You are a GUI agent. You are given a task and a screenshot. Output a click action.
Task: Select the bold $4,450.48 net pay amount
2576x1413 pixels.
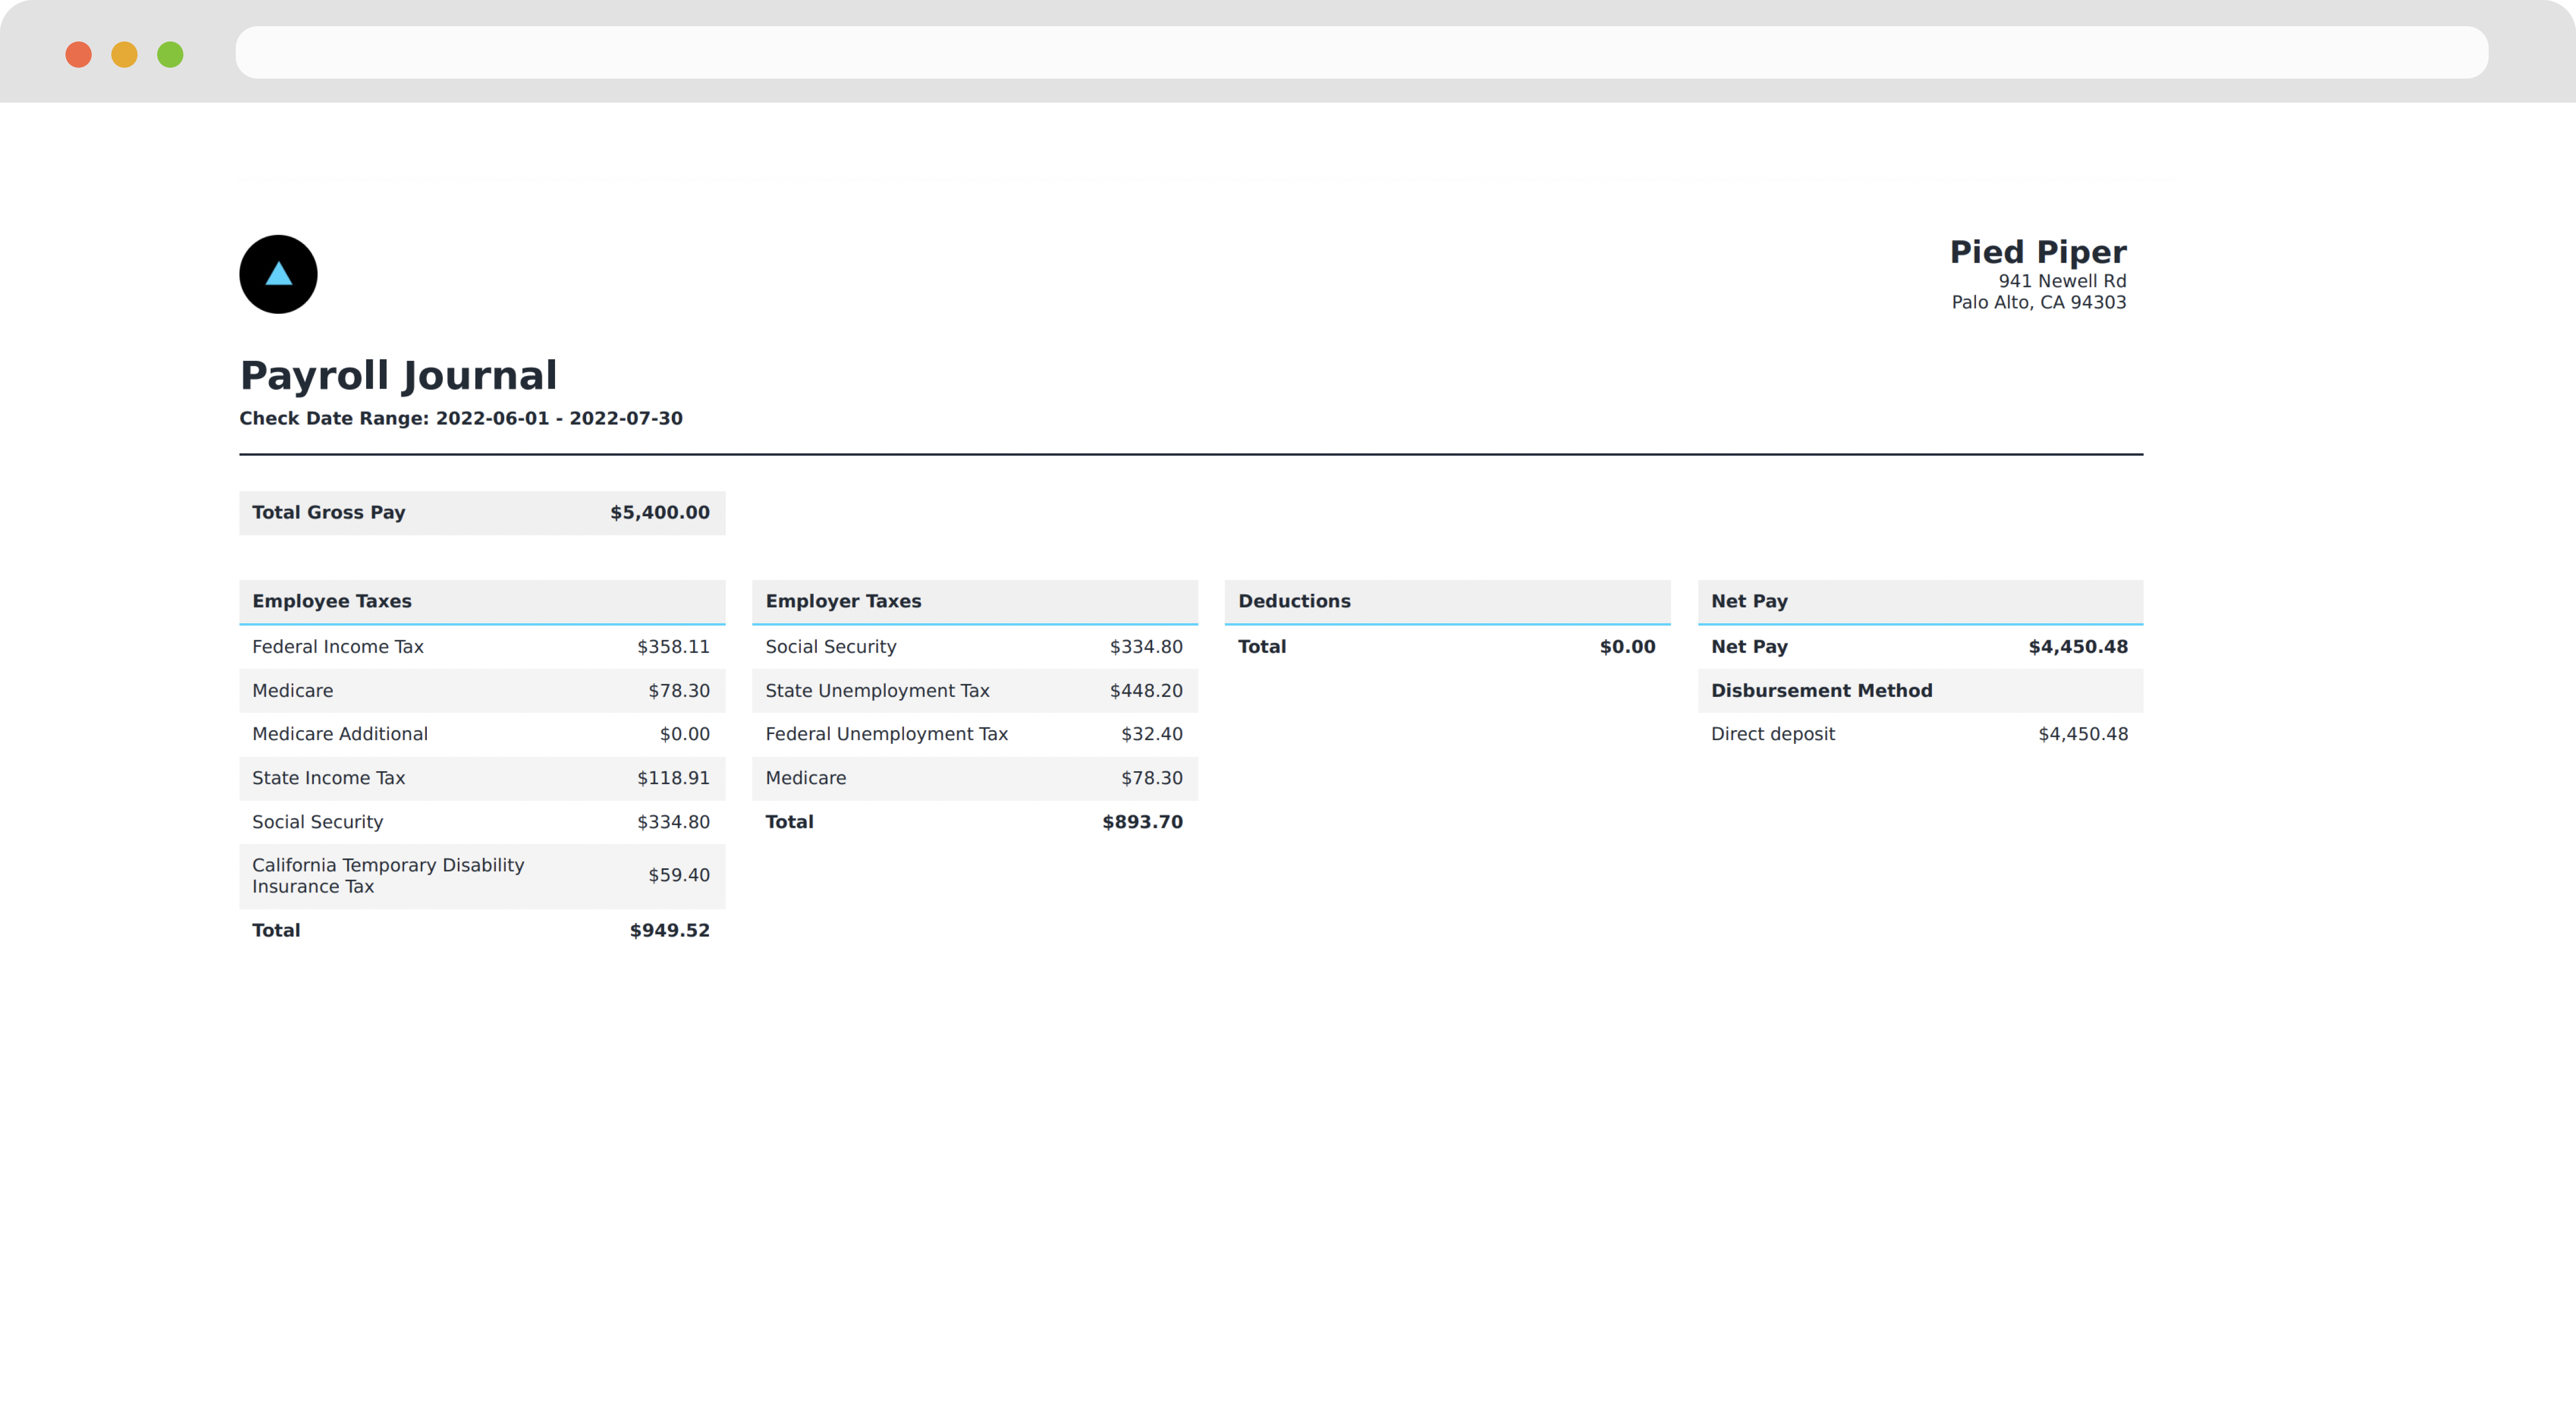2078,647
